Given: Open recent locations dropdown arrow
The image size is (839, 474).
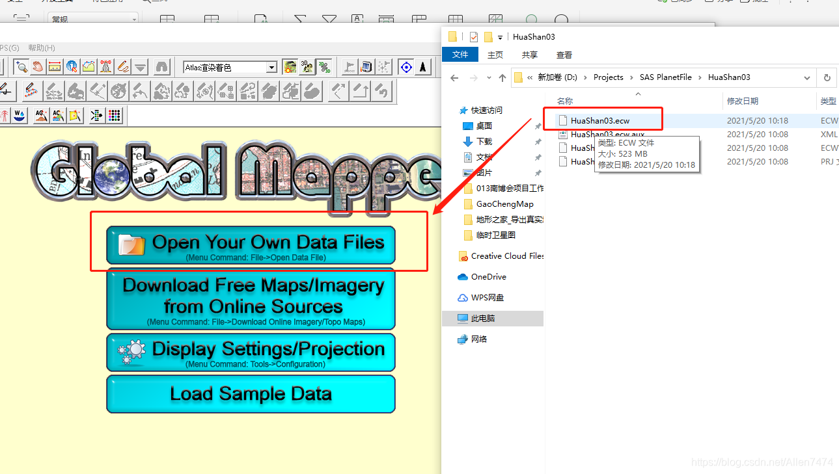Looking at the screenshot, I should click(x=489, y=78).
